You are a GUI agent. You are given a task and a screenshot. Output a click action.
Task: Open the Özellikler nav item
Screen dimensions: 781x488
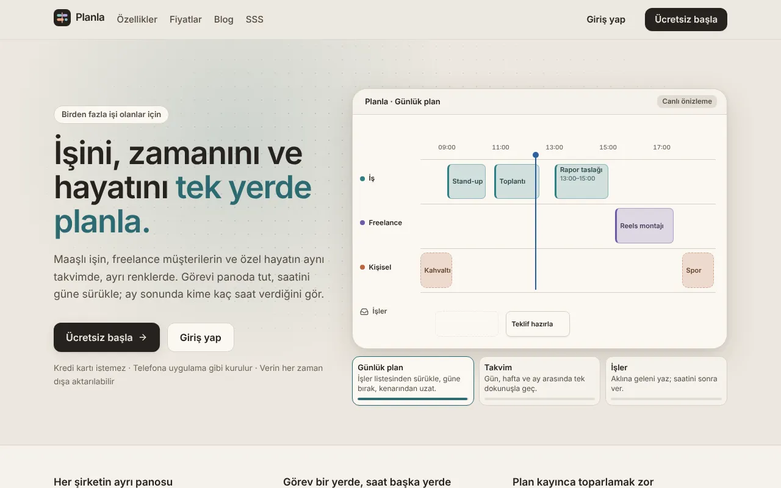[137, 20]
